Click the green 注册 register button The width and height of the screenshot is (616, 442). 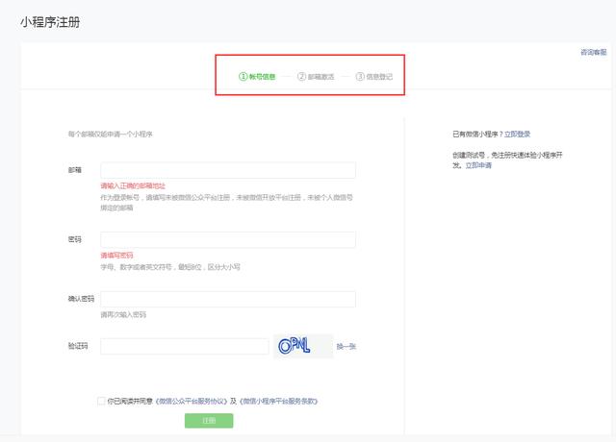point(209,421)
